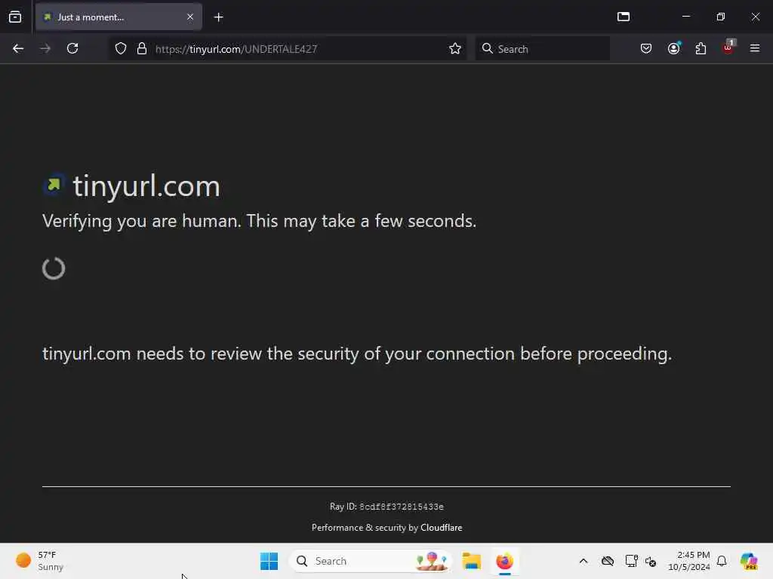
Task: Click the Cloudflare link in footer
Action: pos(441,528)
